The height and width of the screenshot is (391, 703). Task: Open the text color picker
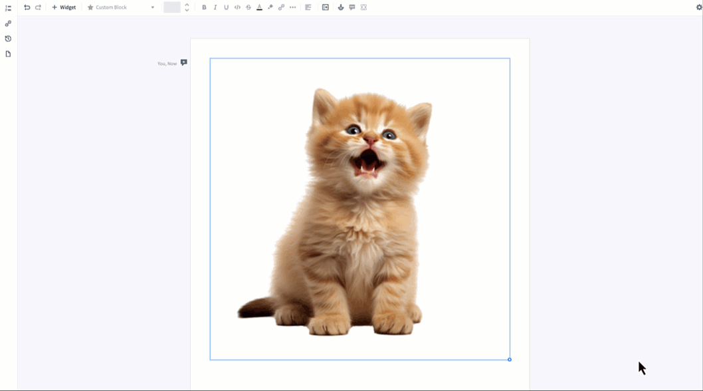pyautogui.click(x=259, y=7)
